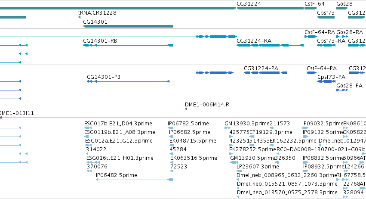Select ESG012a.E21_G12.3prime EST label
Screen dimensions: 366x199
point(119,141)
